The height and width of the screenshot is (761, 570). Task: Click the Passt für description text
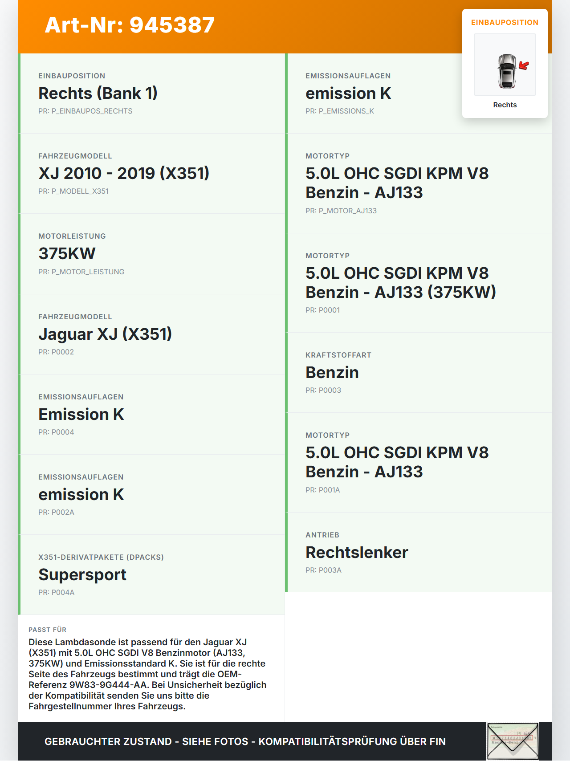(147, 674)
